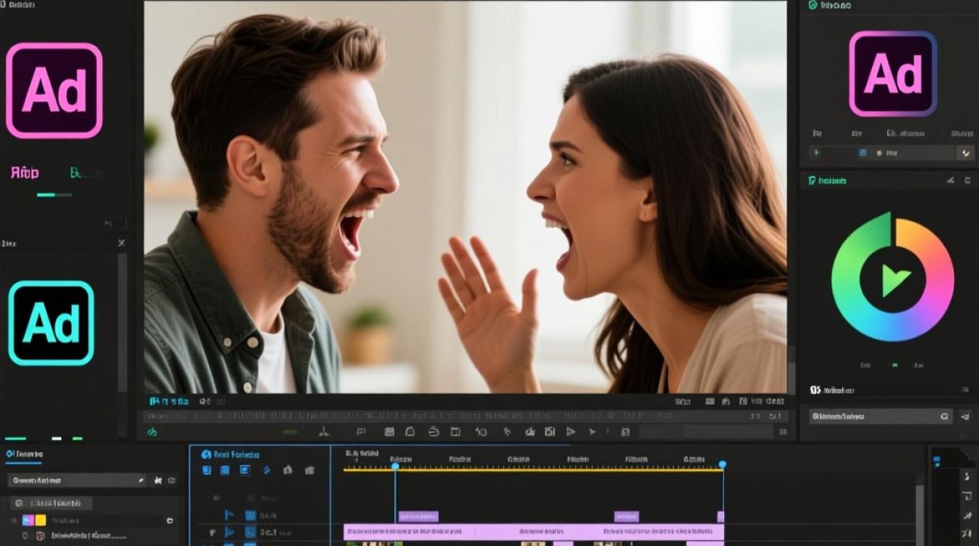Open the dropdown arrow in right panel's grey bar

pos(966,153)
